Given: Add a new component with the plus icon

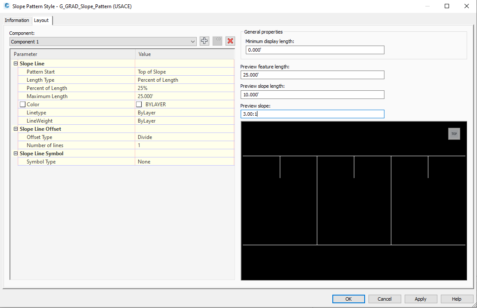Looking at the screenshot, I should pos(204,41).
